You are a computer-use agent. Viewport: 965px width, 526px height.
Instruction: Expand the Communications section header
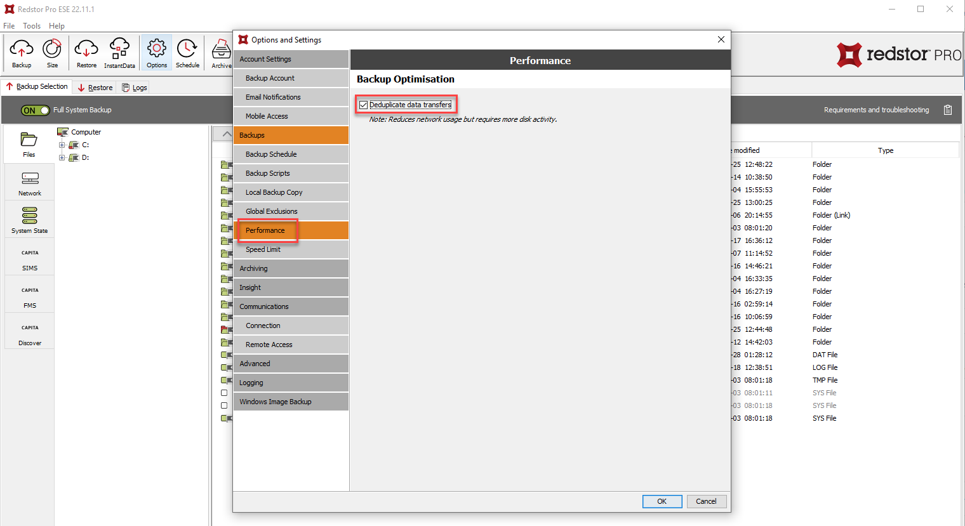pyautogui.click(x=291, y=306)
